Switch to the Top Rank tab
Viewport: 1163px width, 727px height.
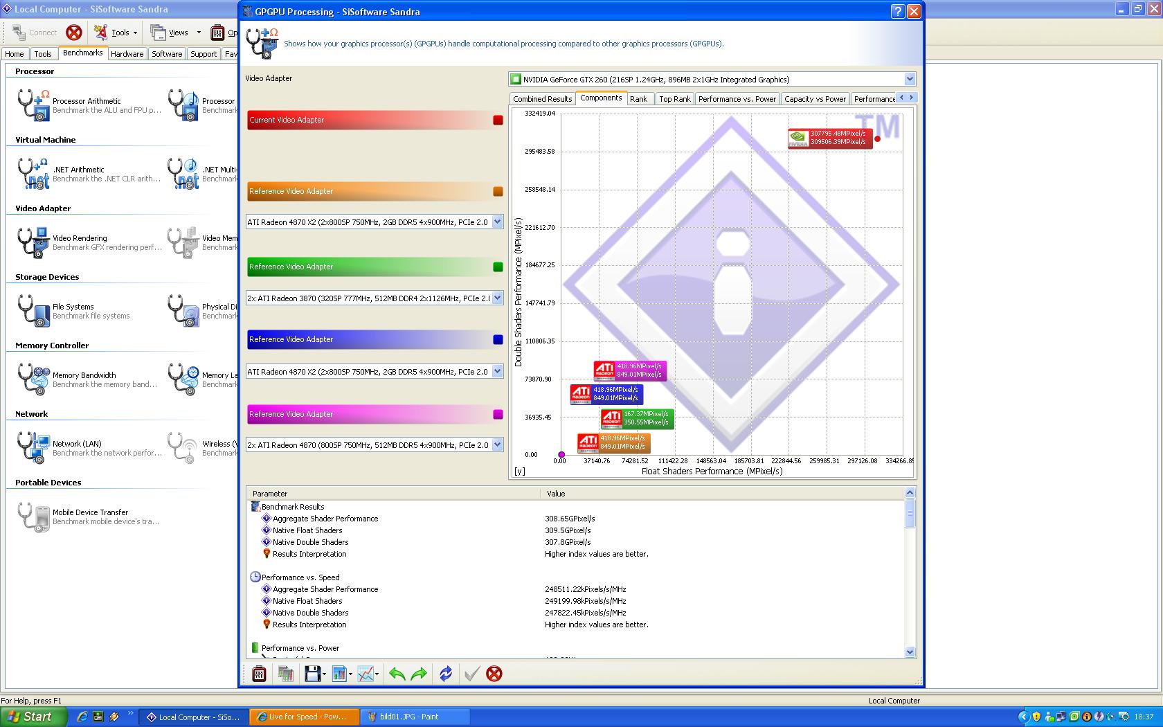click(675, 99)
